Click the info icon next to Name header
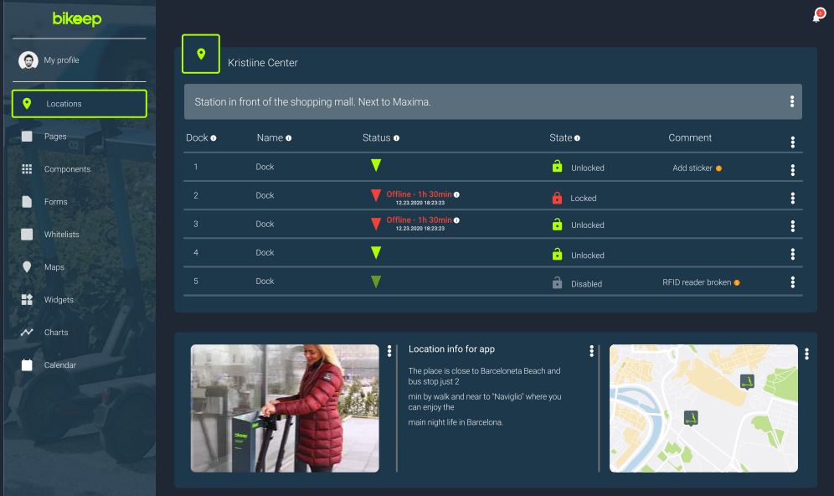 (x=288, y=138)
